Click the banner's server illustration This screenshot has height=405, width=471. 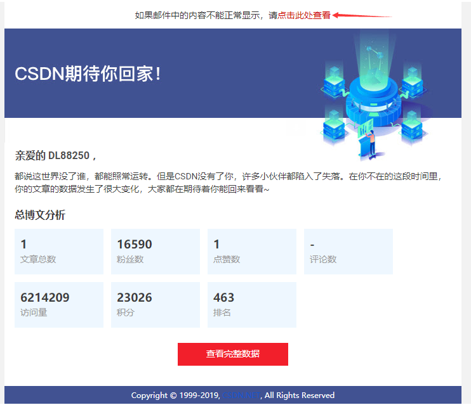(x=376, y=96)
